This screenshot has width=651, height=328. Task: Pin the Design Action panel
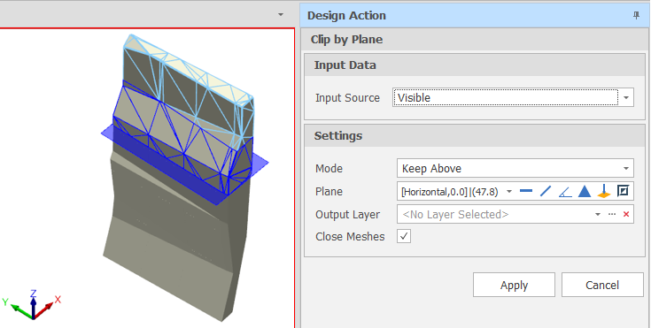click(x=636, y=15)
